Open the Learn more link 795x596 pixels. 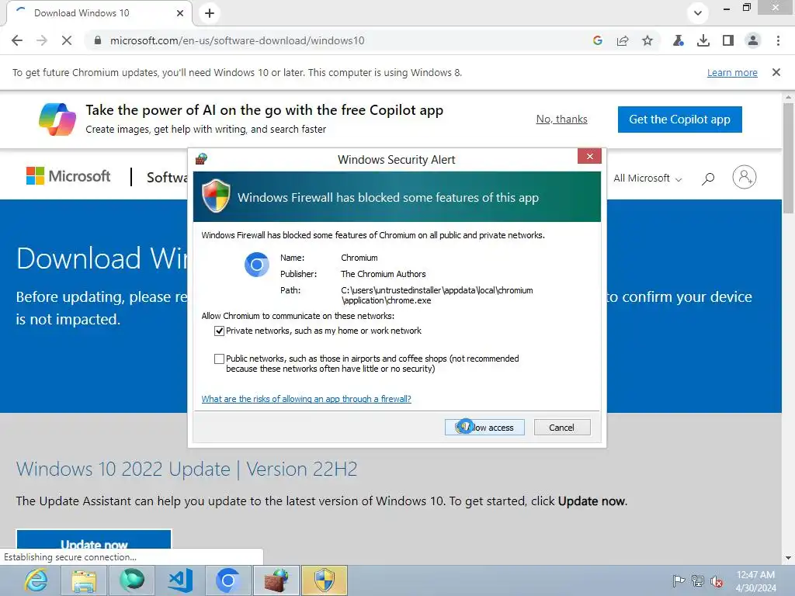coord(732,72)
